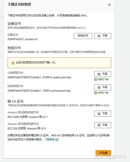Viewport: 130px width, 162px height.
Task: Click download icon for RSA 2048 root CA
Action: [99, 114]
